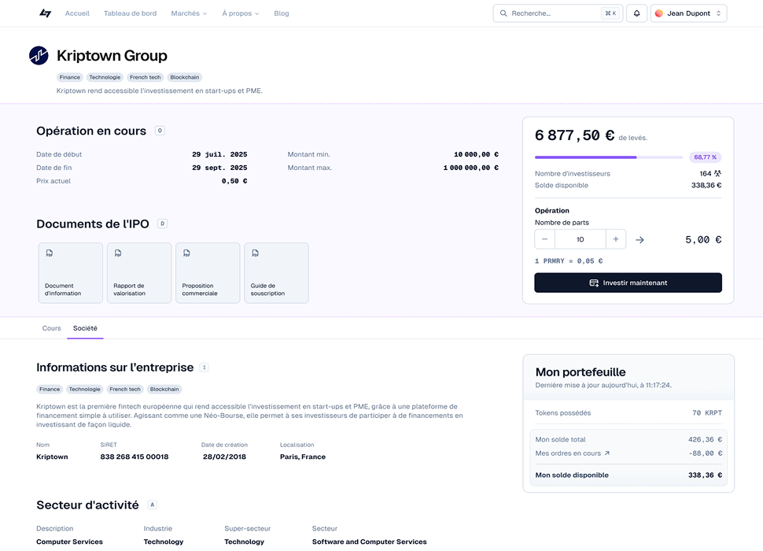This screenshot has height=551, width=763.
Task: Expand the À propos dropdown menu
Action: click(x=240, y=13)
